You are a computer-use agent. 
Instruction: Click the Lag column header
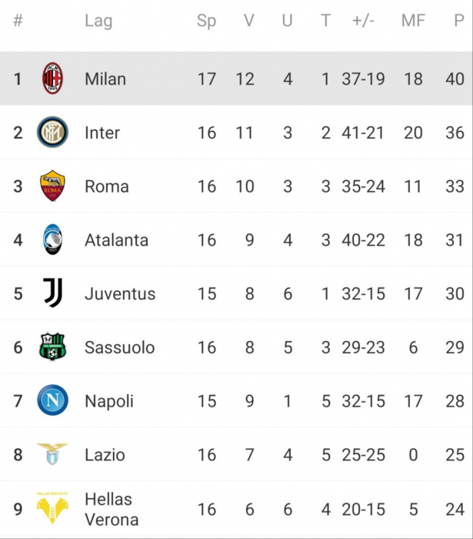point(98,22)
